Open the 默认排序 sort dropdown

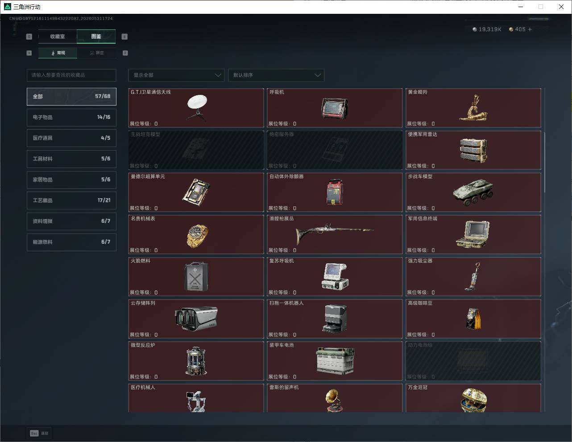coord(276,75)
